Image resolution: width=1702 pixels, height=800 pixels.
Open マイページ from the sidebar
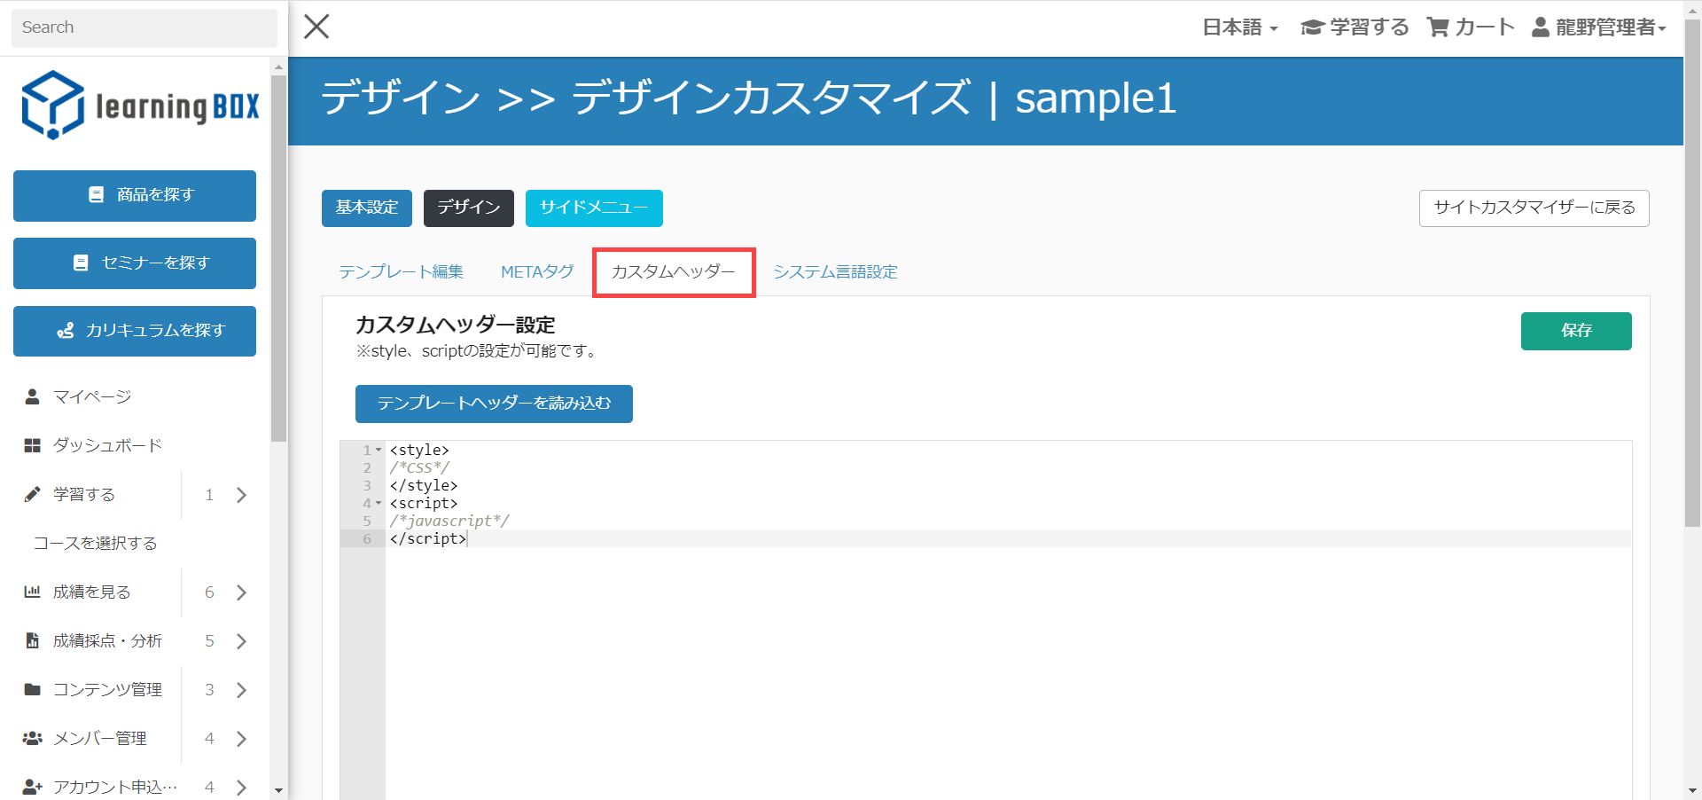click(92, 396)
